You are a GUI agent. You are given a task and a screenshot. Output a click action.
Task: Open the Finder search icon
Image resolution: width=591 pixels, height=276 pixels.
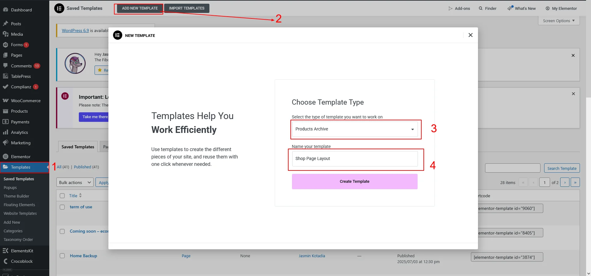pyautogui.click(x=480, y=8)
